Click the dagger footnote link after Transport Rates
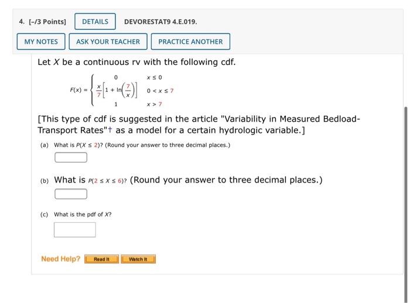 [110, 129]
